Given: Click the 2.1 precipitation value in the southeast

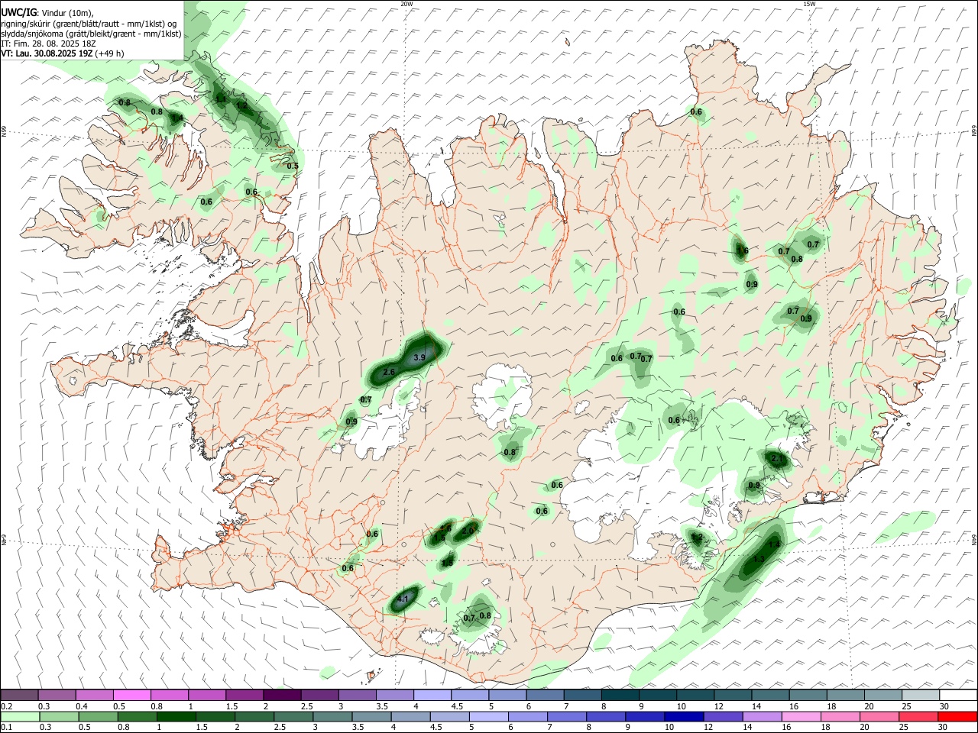Looking at the screenshot, I should point(778,459).
